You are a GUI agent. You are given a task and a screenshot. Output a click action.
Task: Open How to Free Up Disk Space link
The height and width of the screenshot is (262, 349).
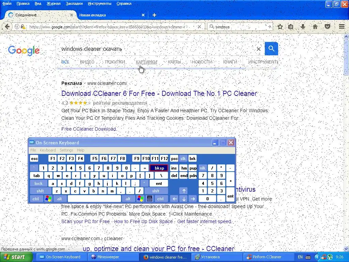pos(143,221)
